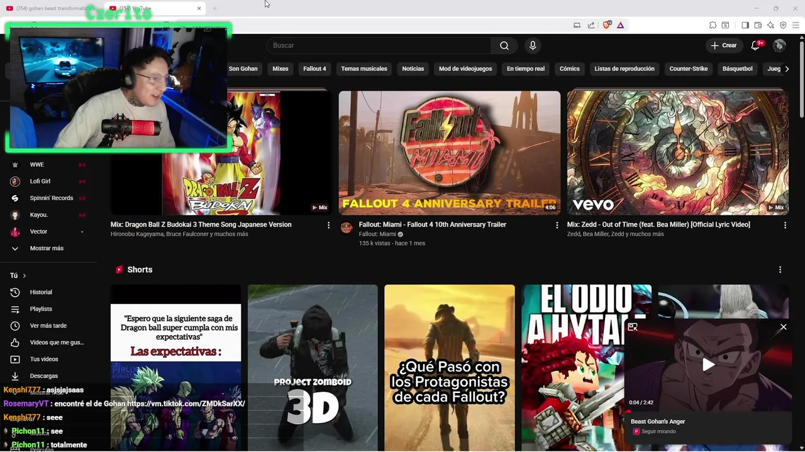Click the Crear button
The width and height of the screenshot is (805, 452).
pyautogui.click(x=723, y=45)
